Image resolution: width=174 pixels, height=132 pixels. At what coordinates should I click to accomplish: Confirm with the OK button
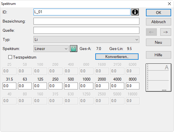[x=159, y=13]
